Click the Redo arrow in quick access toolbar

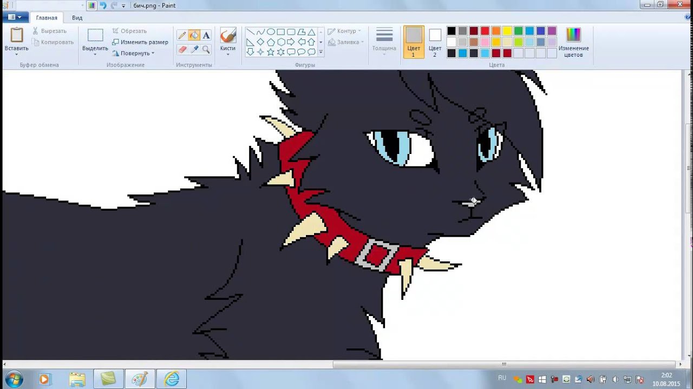[114, 5]
